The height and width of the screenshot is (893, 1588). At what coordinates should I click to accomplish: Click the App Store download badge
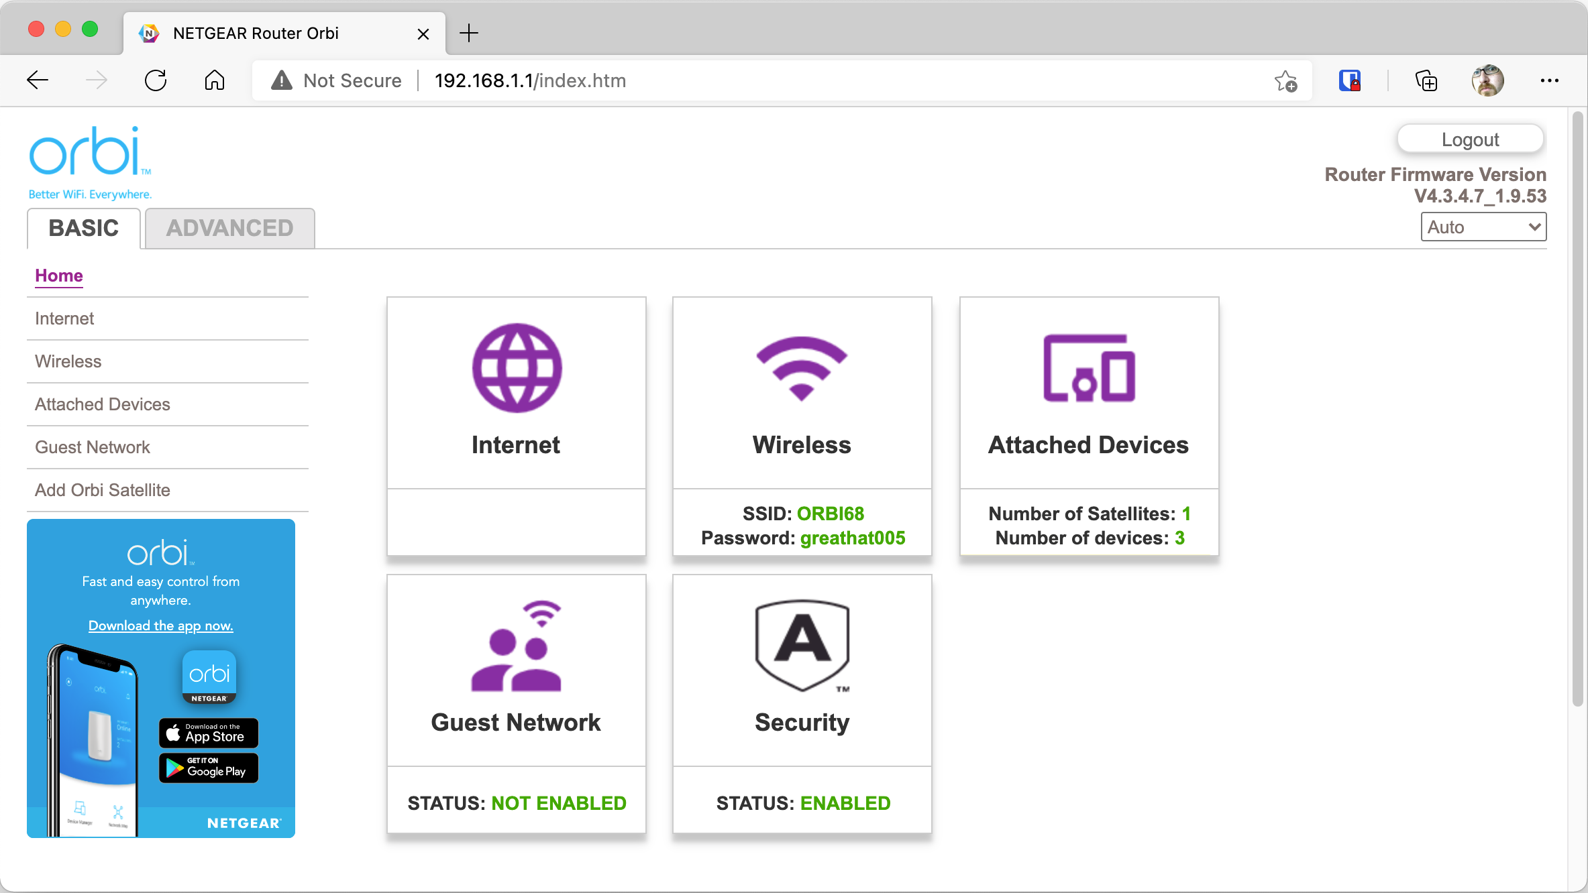click(208, 733)
